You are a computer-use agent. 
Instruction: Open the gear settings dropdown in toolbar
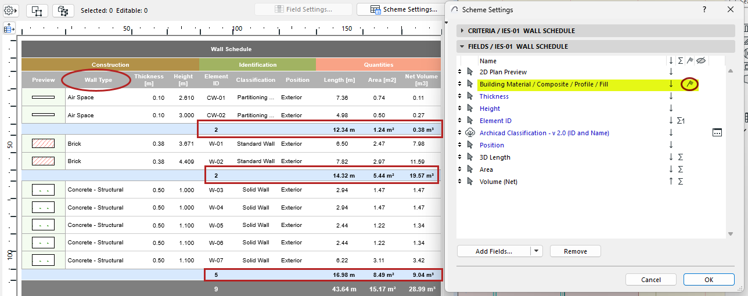(x=12, y=10)
